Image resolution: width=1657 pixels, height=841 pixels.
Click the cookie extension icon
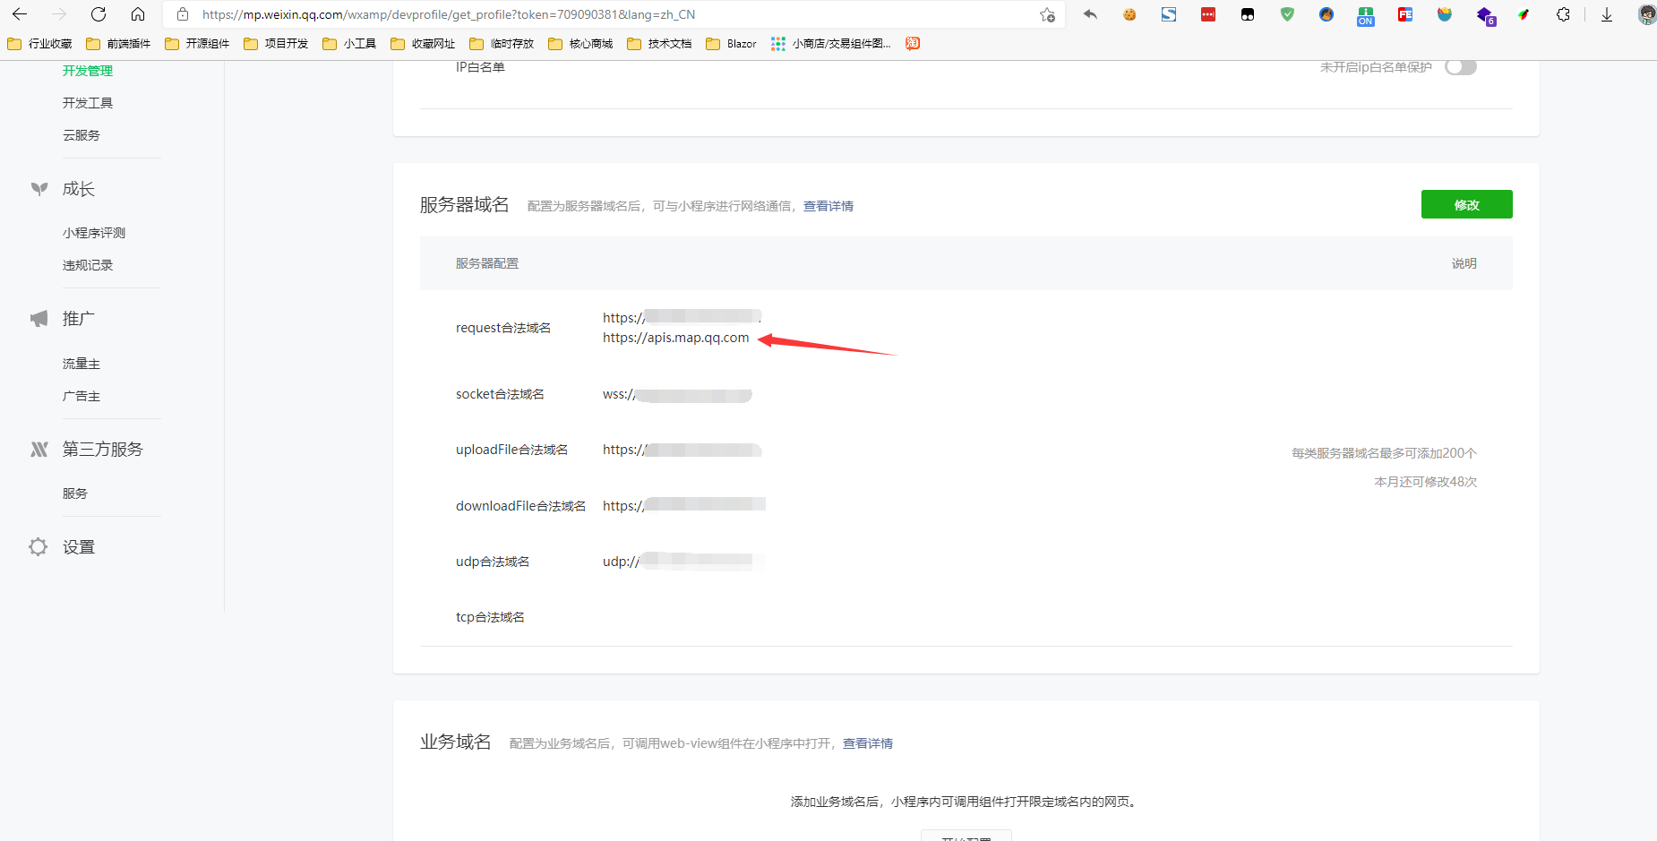pos(1129,14)
